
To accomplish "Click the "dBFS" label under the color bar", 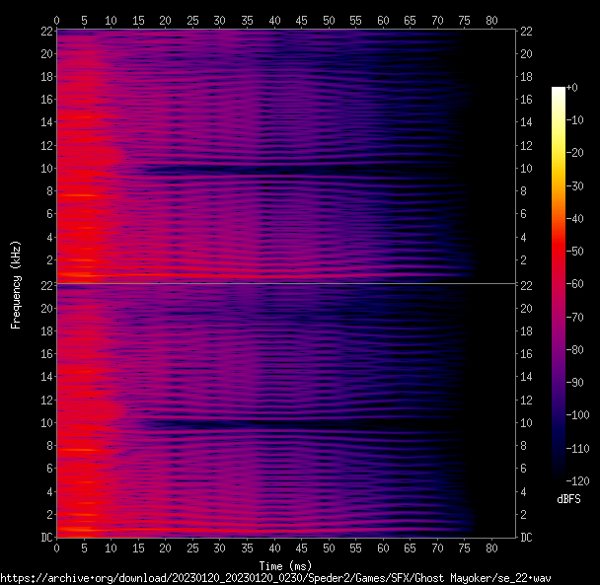I will point(568,500).
